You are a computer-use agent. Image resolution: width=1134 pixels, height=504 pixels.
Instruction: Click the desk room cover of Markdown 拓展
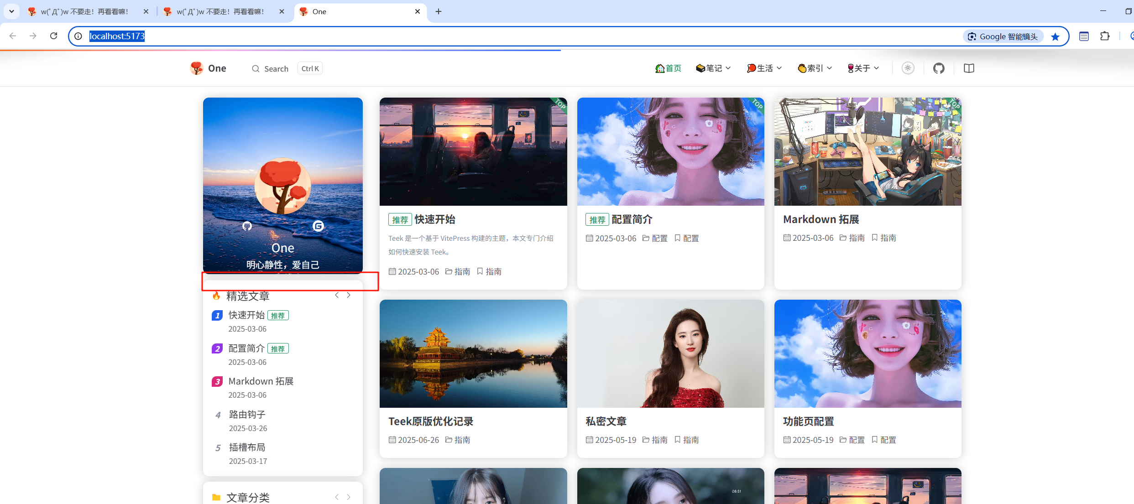867,151
